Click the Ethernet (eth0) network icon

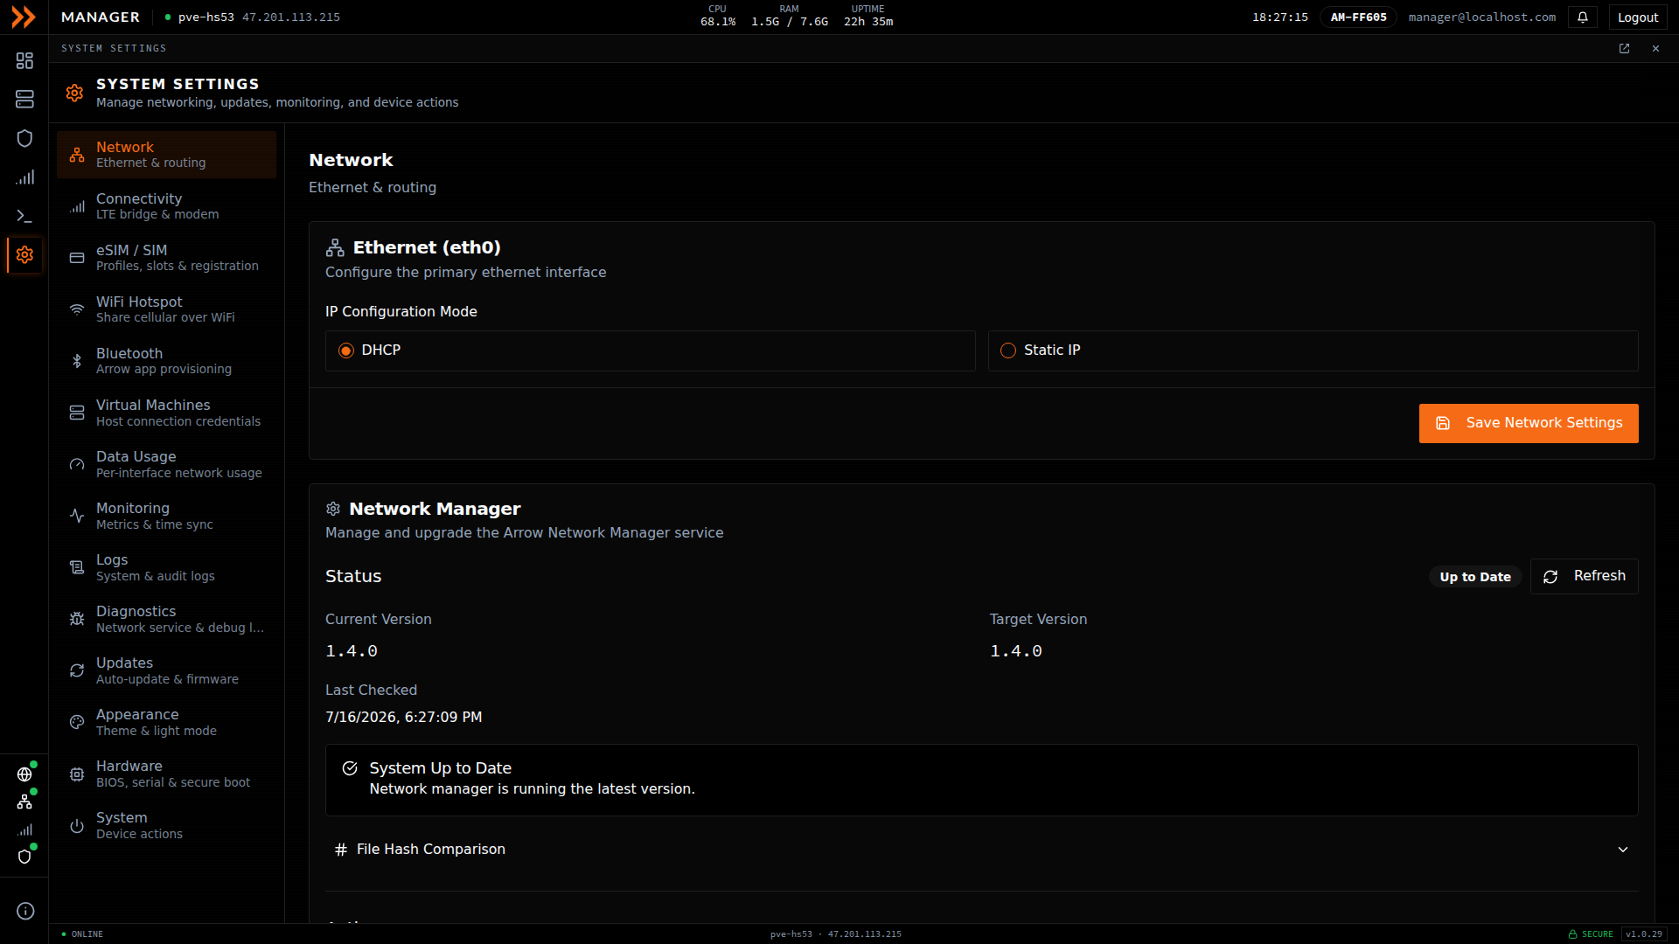click(x=335, y=247)
